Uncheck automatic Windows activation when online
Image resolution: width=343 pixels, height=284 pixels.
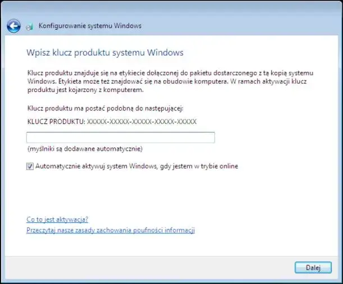coord(30,166)
